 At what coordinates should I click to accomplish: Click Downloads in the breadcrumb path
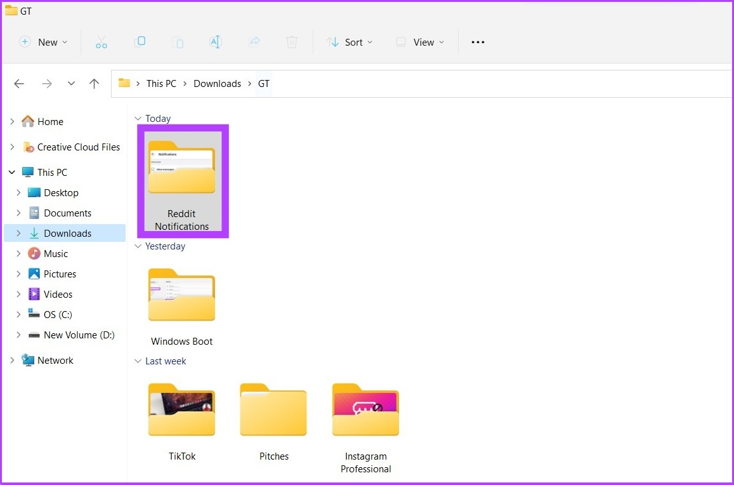point(217,83)
